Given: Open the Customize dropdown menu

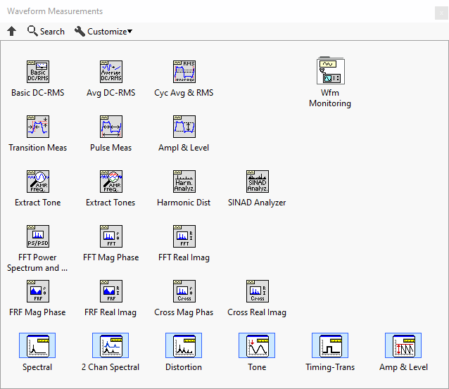Looking at the screenshot, I should click(103, 32).
